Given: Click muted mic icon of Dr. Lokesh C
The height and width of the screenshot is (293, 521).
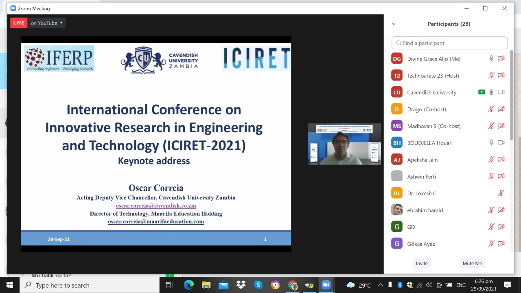Looking at the screenshot, I should point(501,193).
